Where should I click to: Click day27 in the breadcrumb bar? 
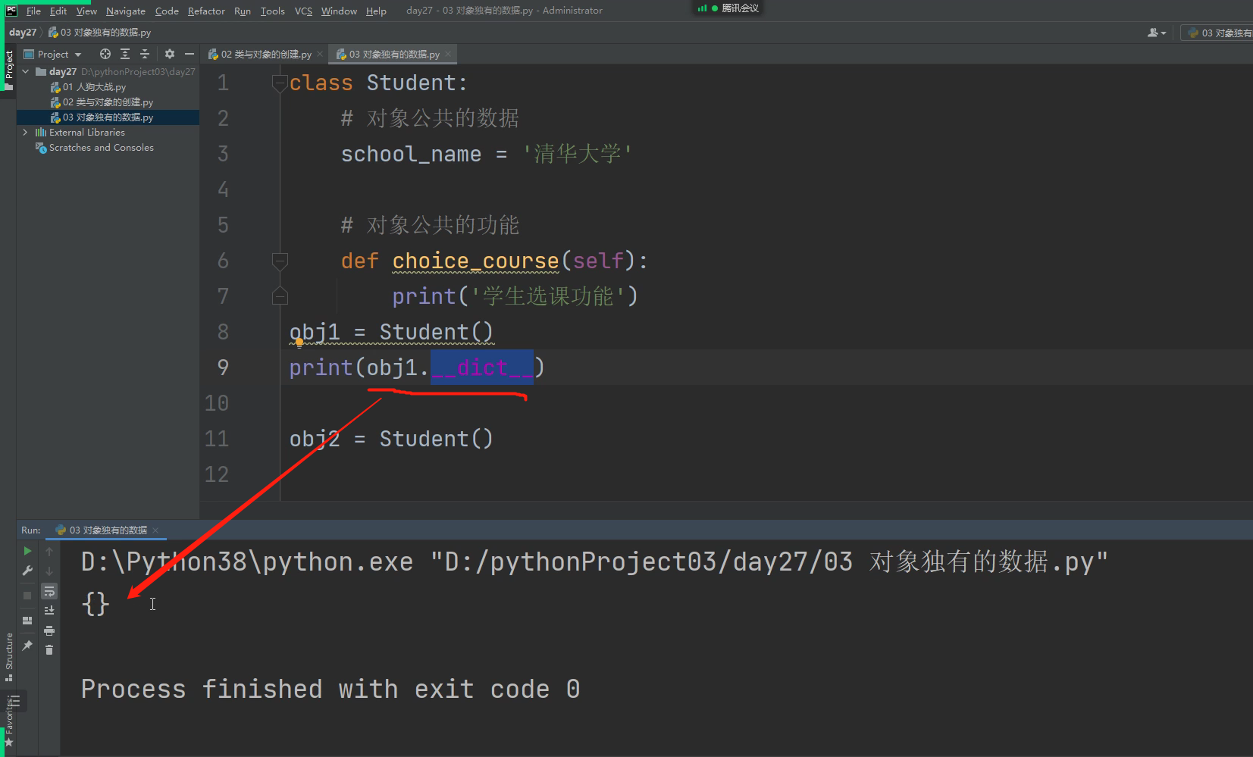pyautogui.click(x=23, y=33)
